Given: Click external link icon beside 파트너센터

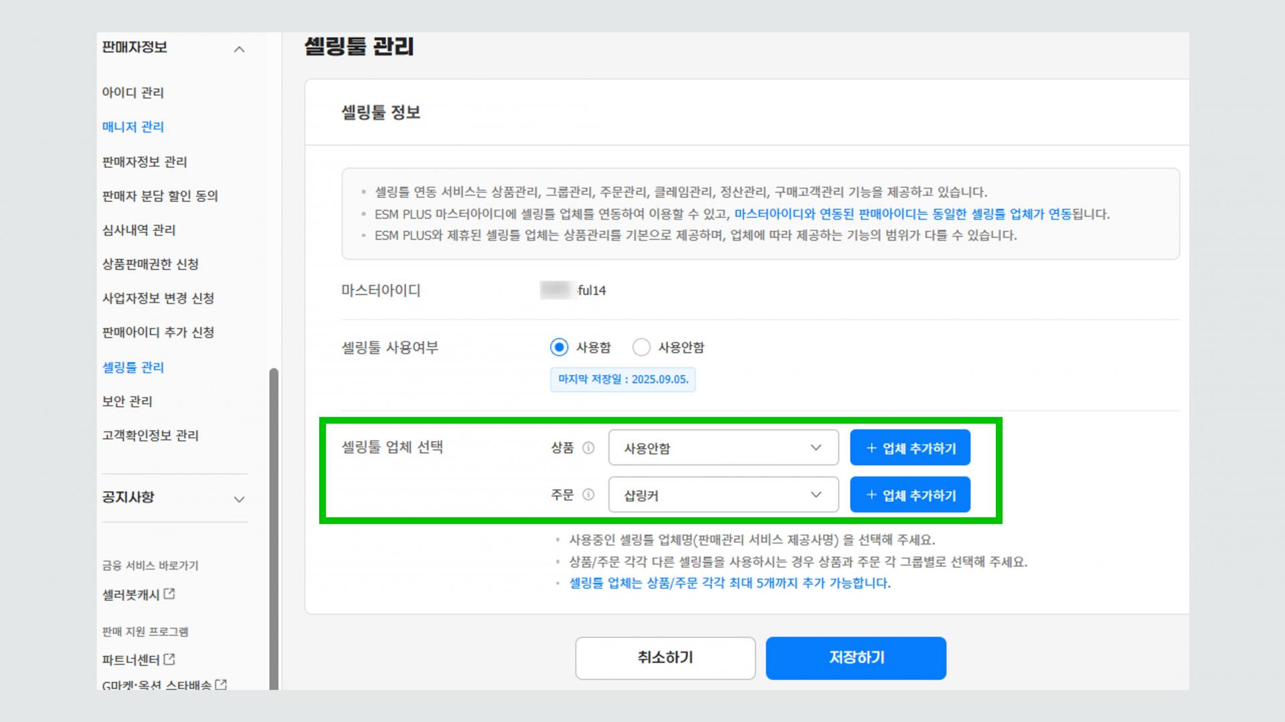Looking at the screenshot, I should click(x=169, y=659).
